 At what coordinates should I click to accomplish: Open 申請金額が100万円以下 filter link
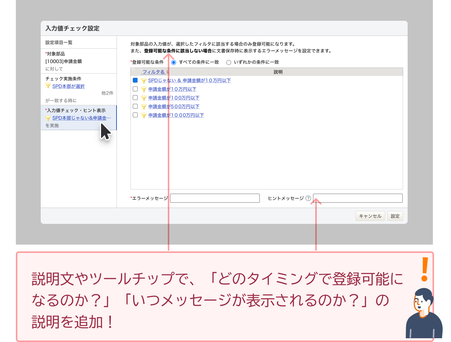174,98
